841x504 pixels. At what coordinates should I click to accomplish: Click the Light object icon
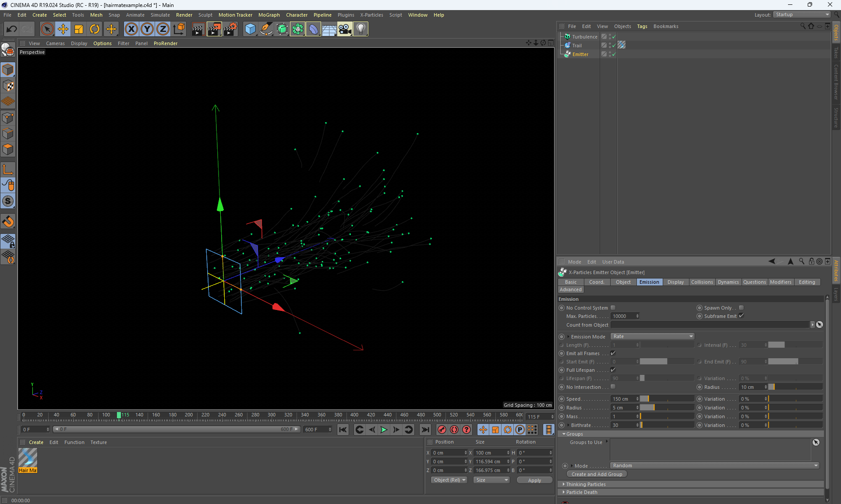(360, 29)
